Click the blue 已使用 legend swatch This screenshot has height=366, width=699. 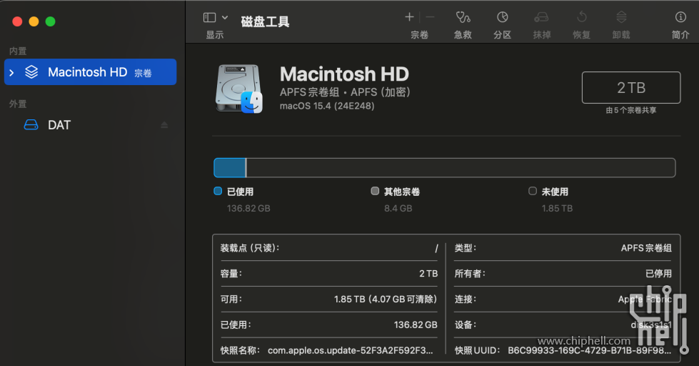pos(218,191)
